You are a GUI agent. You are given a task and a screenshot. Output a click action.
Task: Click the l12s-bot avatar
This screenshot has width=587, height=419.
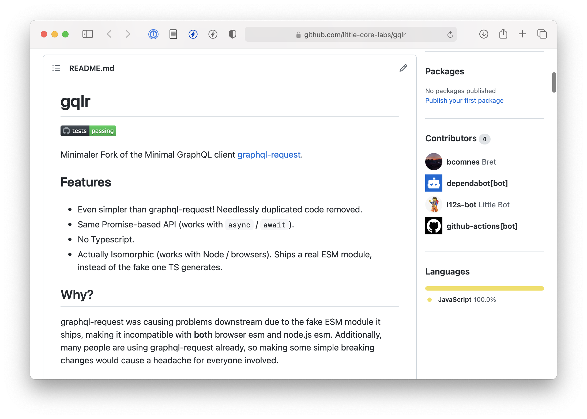pyautogui.click(x=434, y=204)
